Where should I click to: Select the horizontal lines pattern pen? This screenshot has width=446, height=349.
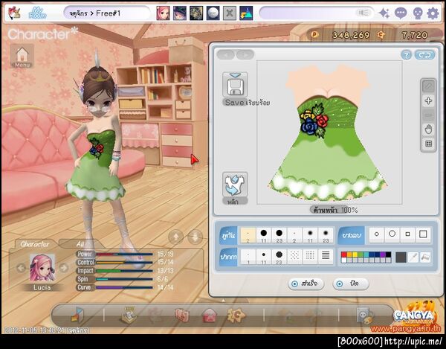point(326,257)
